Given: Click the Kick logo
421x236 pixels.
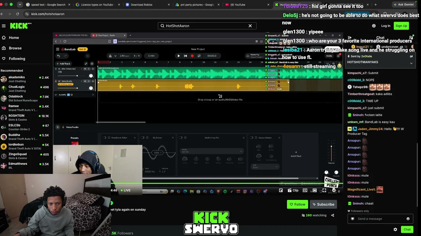Looking at the screenshot, I should (21, 26).
